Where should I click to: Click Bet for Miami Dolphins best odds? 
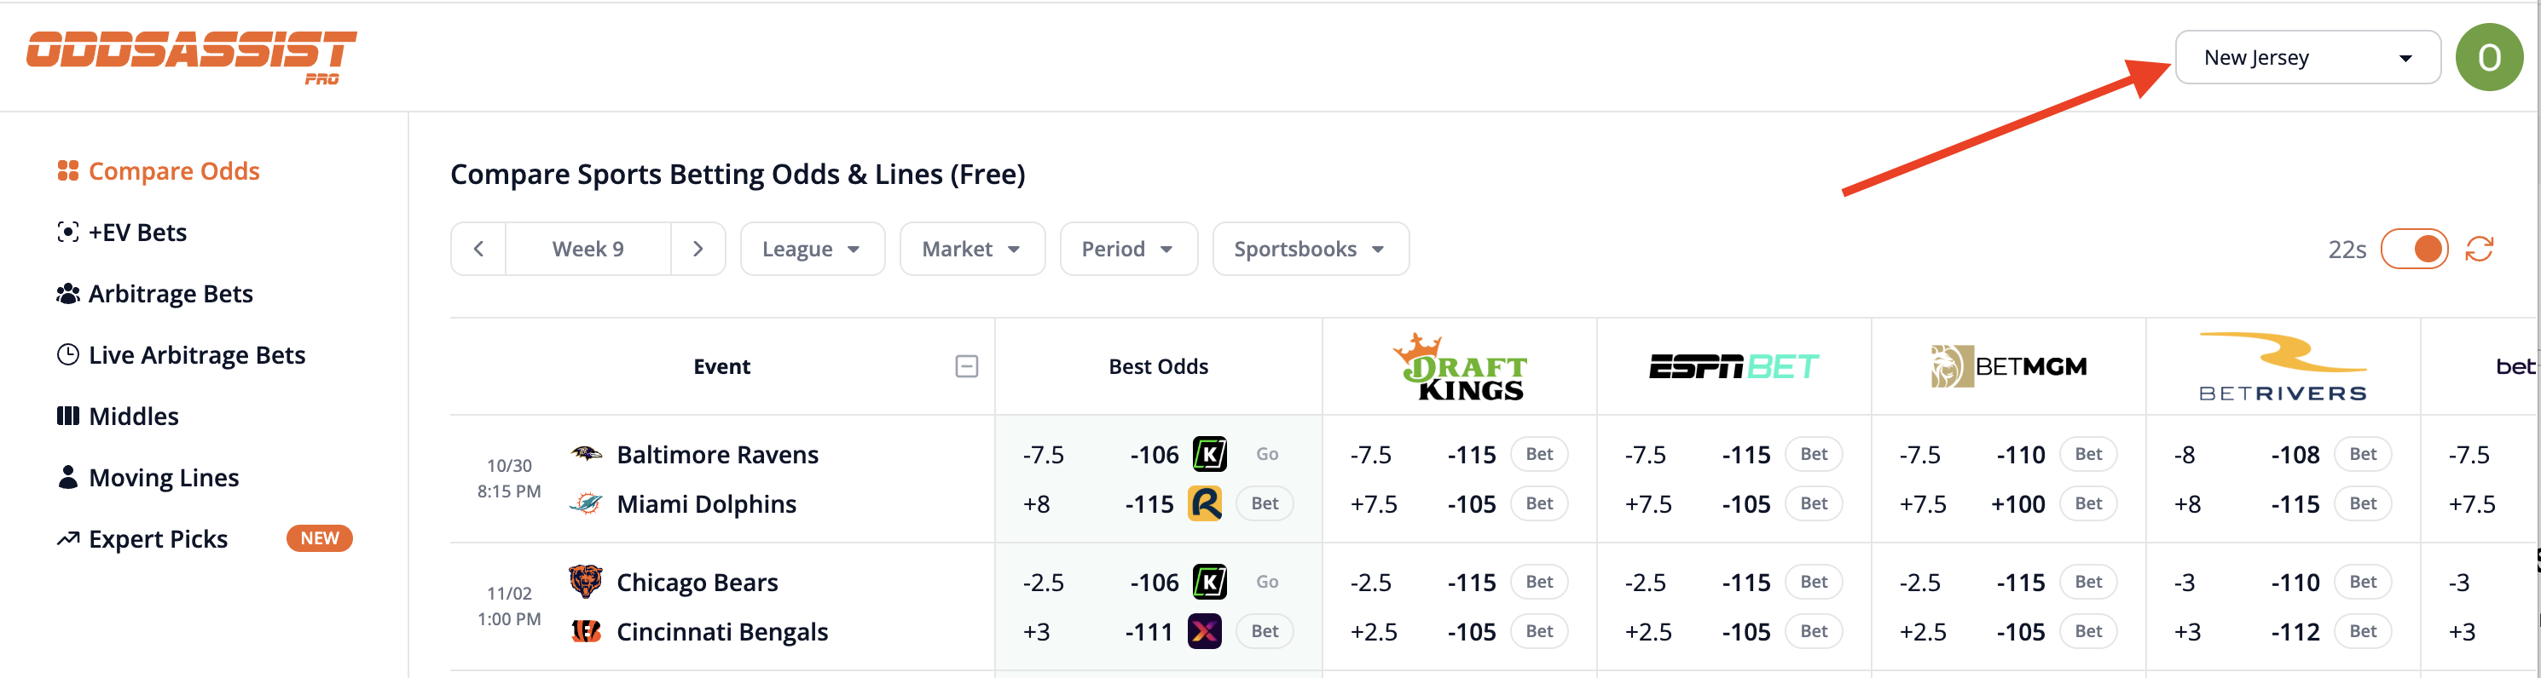1264,503
